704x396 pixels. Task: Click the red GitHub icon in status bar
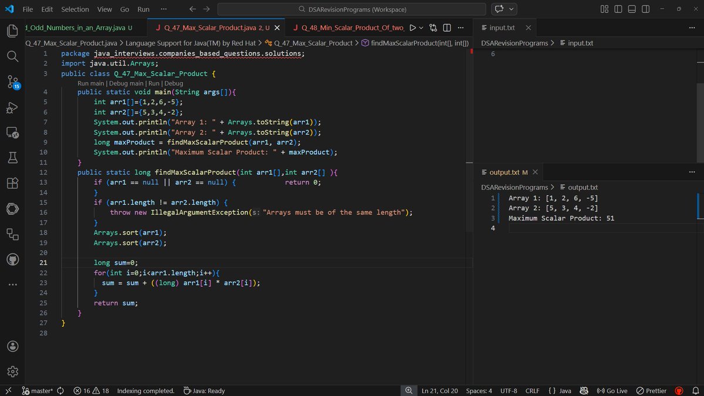[x=679, y=391]
